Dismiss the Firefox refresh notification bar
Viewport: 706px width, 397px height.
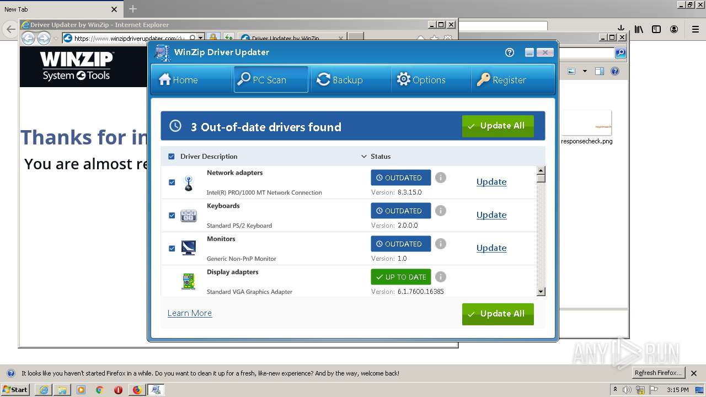tap(694, 373)
